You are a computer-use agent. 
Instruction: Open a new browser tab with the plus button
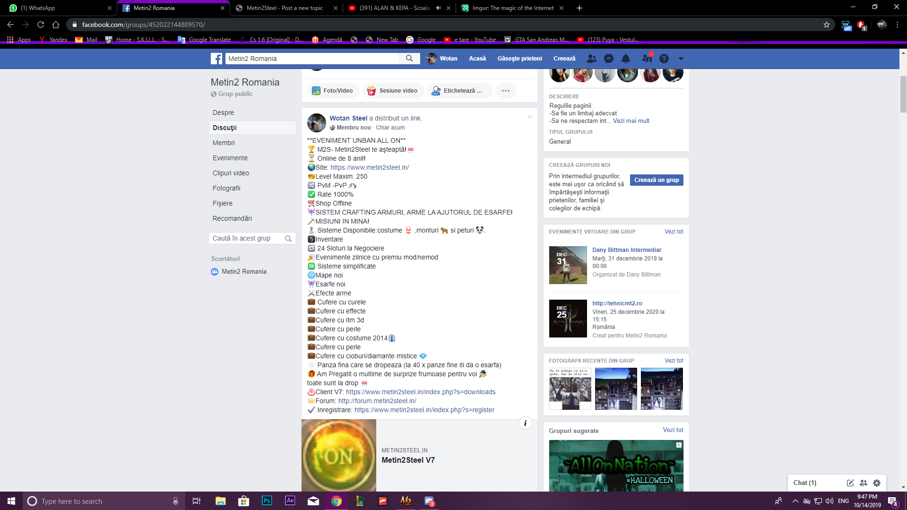click(579, 8)
